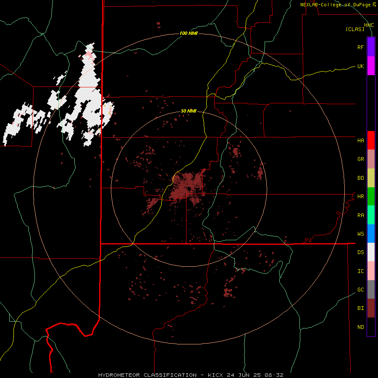This screenshot has height=378, width=378.
Task: Click the UK magenta legend color block
Action: point(371,66)
